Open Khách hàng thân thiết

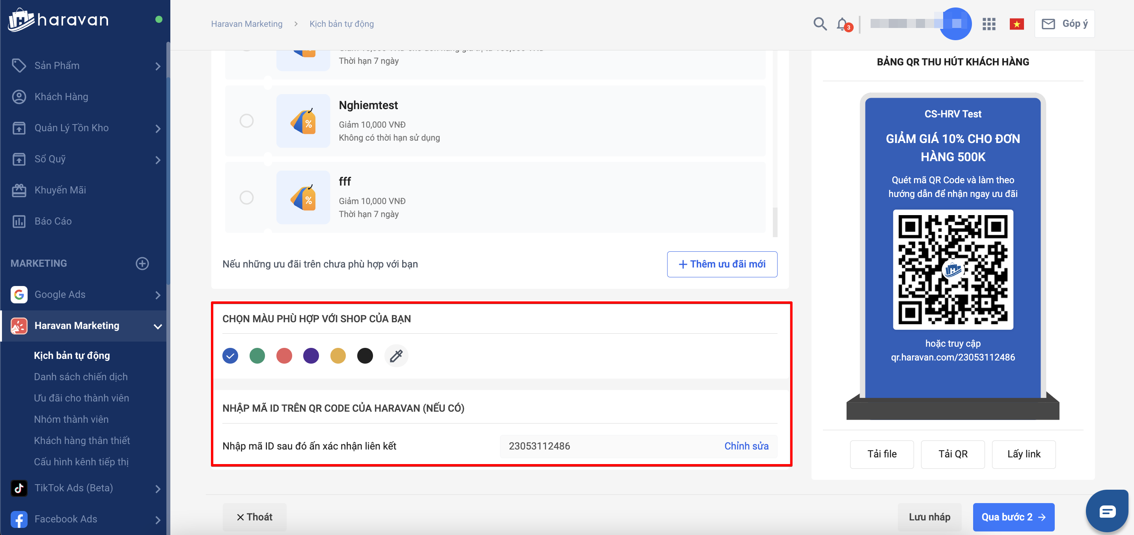pos(82,440)
